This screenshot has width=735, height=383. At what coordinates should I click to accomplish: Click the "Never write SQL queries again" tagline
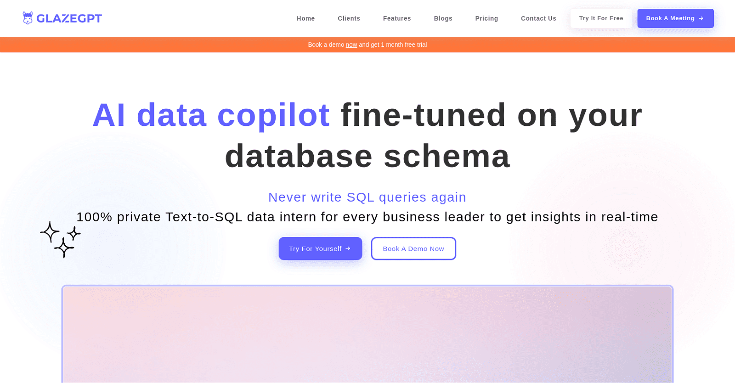[367, 197]
